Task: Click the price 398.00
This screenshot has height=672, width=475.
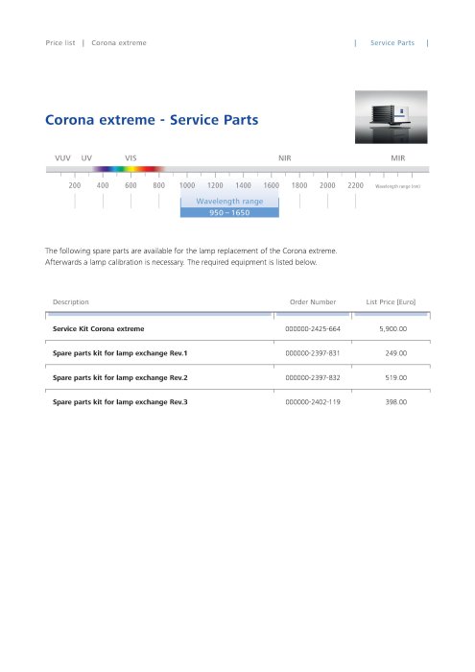Action: click(x=396, y=402)
